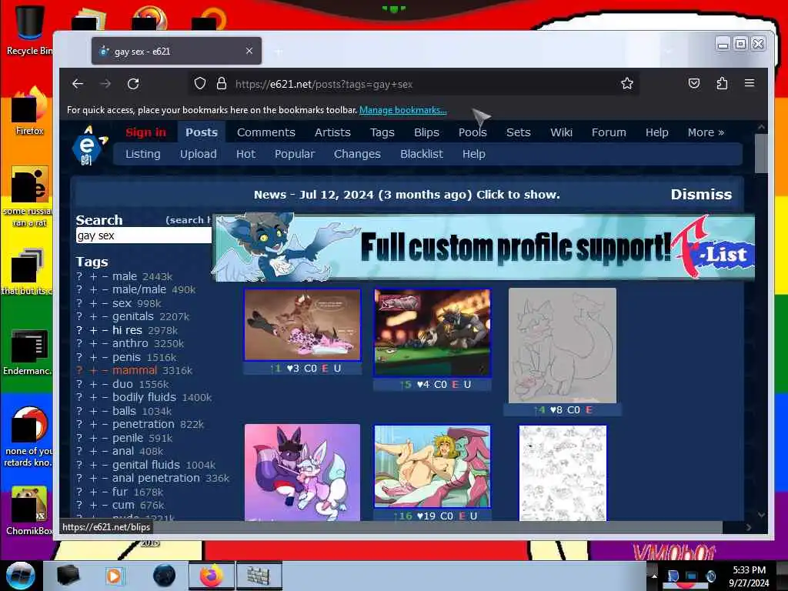Click the dark globe taskbar icon
Viewport: 788px width, 591px height.
[x=165, y=576]
